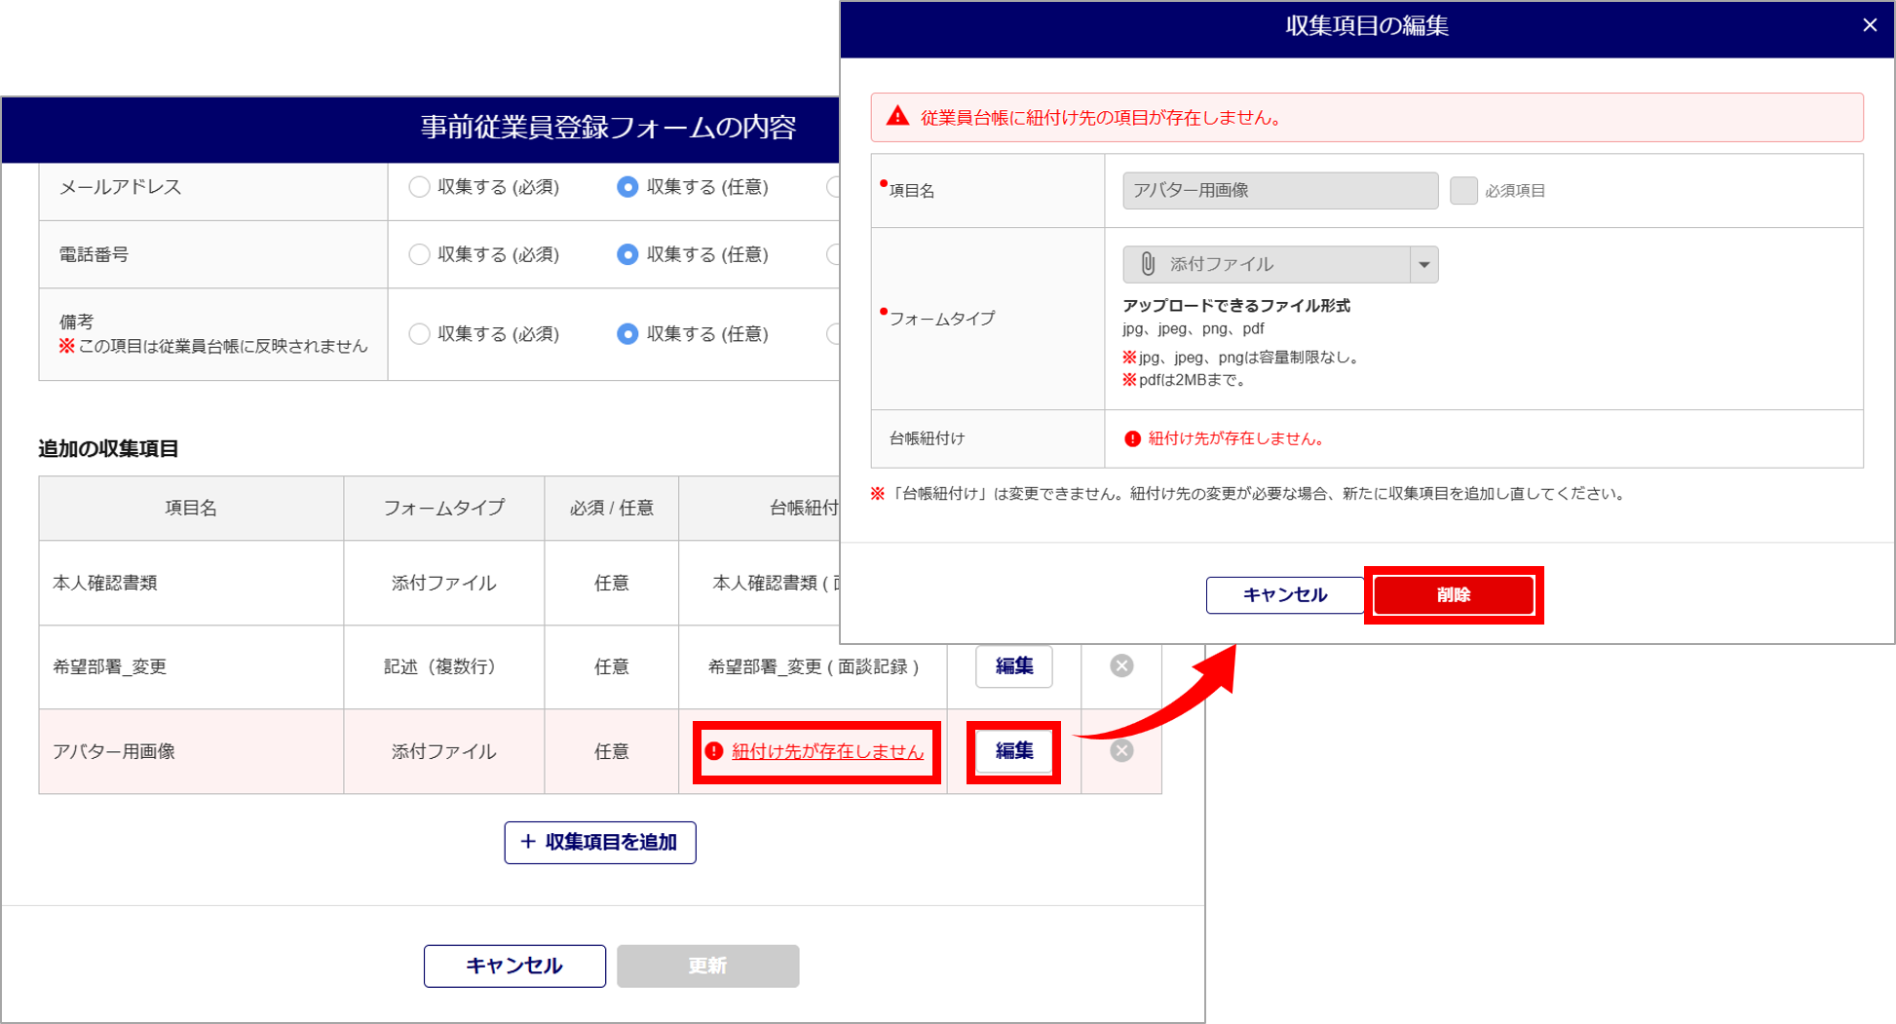Click the greyed 更新 button
Screen dimensions: 1896x1024
[x=707, y=966]
